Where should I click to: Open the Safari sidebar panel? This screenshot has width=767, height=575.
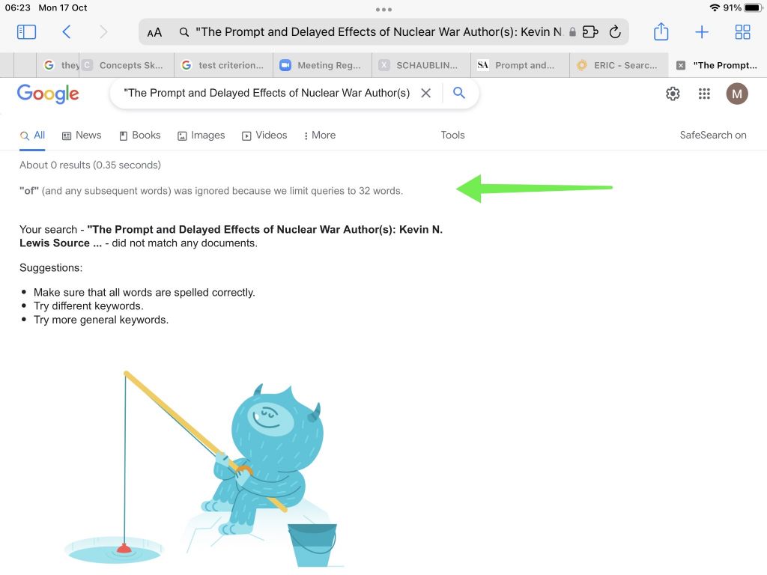point(26,32)
